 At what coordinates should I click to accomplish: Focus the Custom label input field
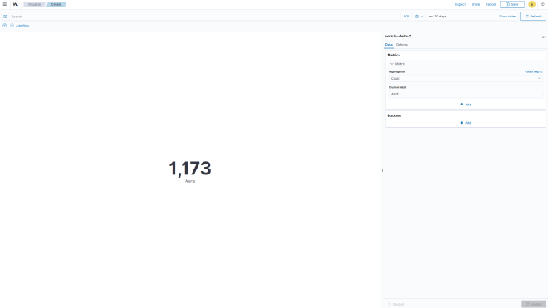(x=466, y=94)
